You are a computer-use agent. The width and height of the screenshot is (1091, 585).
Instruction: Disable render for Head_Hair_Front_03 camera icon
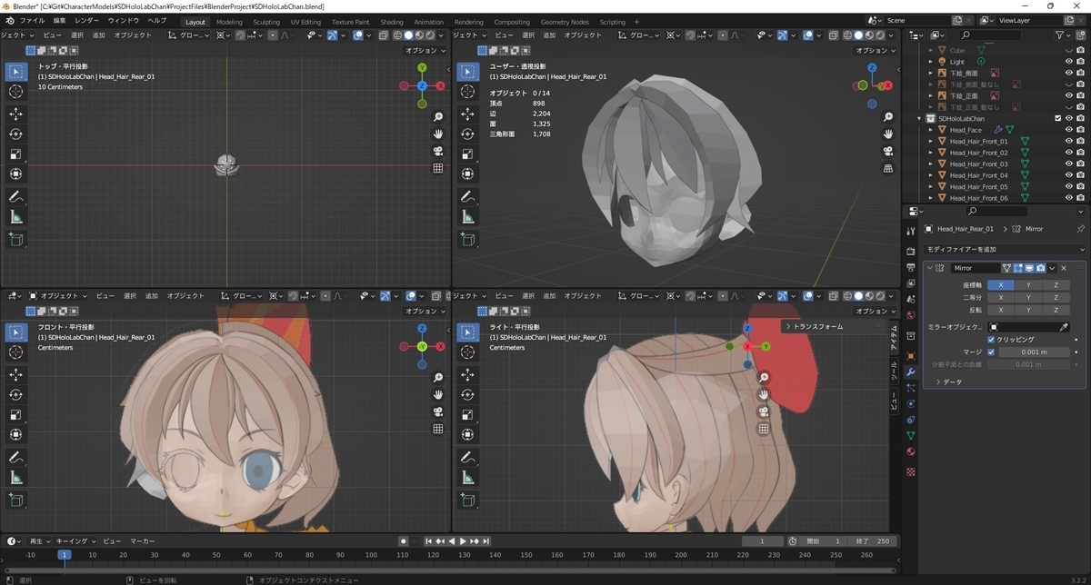pos(1080,164)
